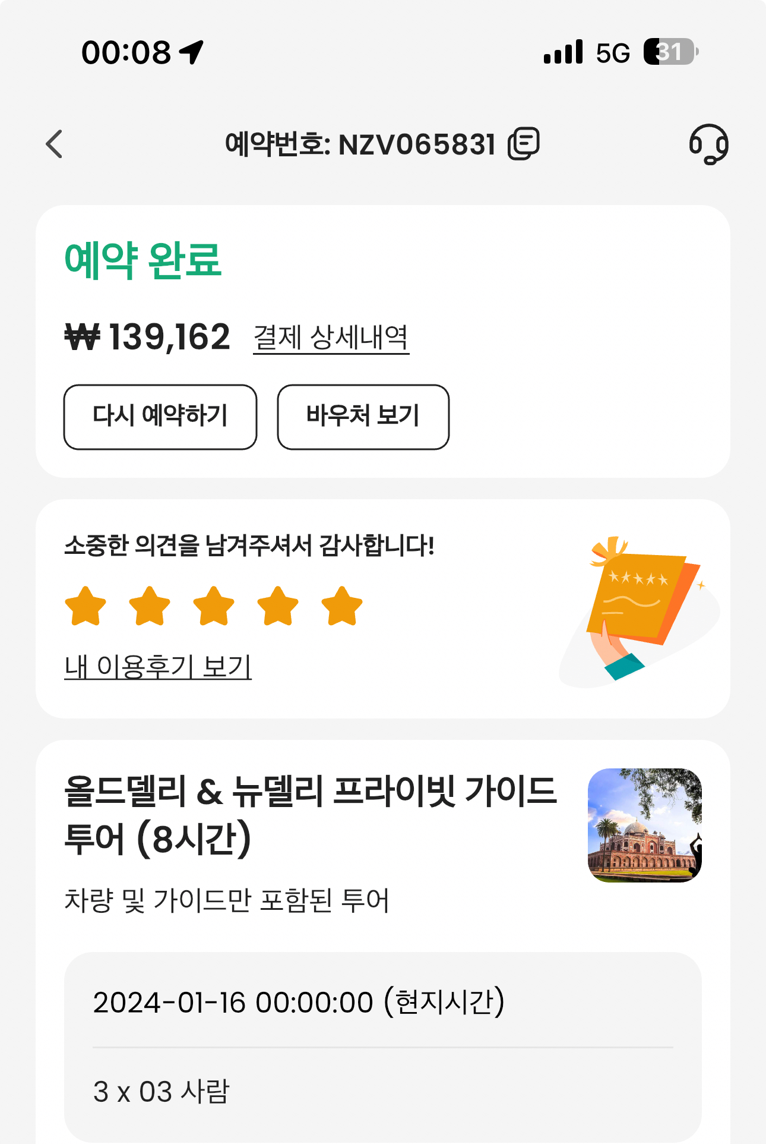Tap the review gift illustration

click(x=638, y=609)
